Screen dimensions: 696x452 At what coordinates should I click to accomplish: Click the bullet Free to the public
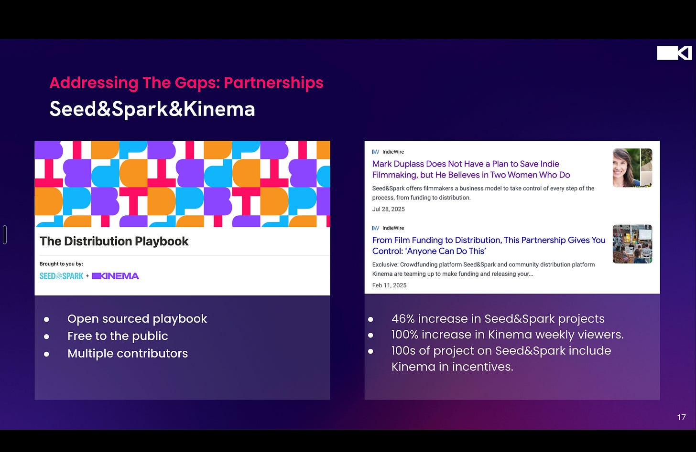coord(118,336)
